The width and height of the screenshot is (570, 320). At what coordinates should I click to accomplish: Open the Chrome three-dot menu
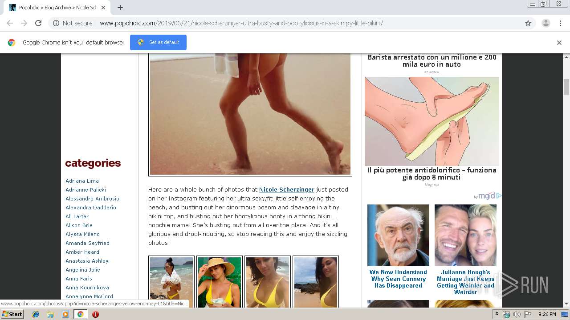[560, 23]
